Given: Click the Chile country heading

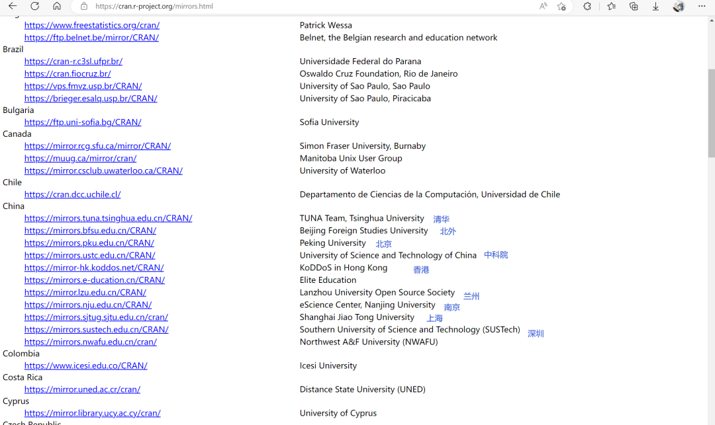Looking at the screenshot, I should coord(12,182).
